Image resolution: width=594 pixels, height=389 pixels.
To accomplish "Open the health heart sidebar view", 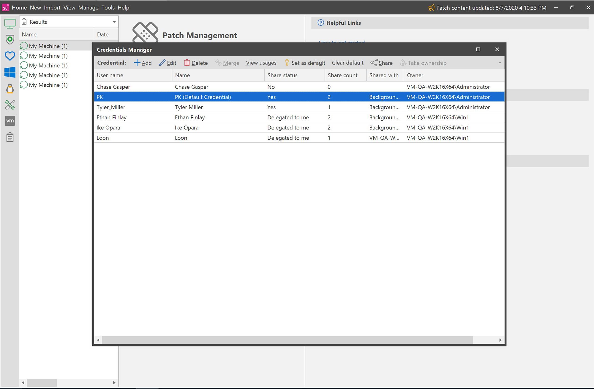I will click(10, 56).
